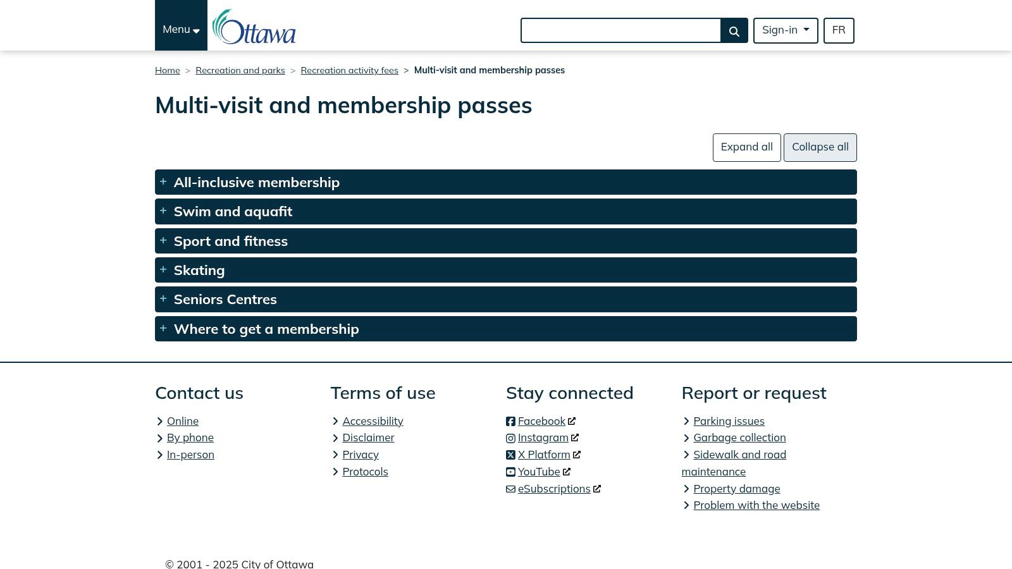The height and width of the screenshot is (569, 1012).
Task: Open the Privacy page
Action: (x=360, y=455)
